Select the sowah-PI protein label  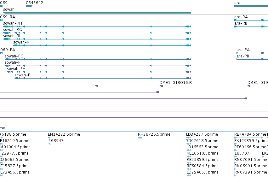click(13, 62)
